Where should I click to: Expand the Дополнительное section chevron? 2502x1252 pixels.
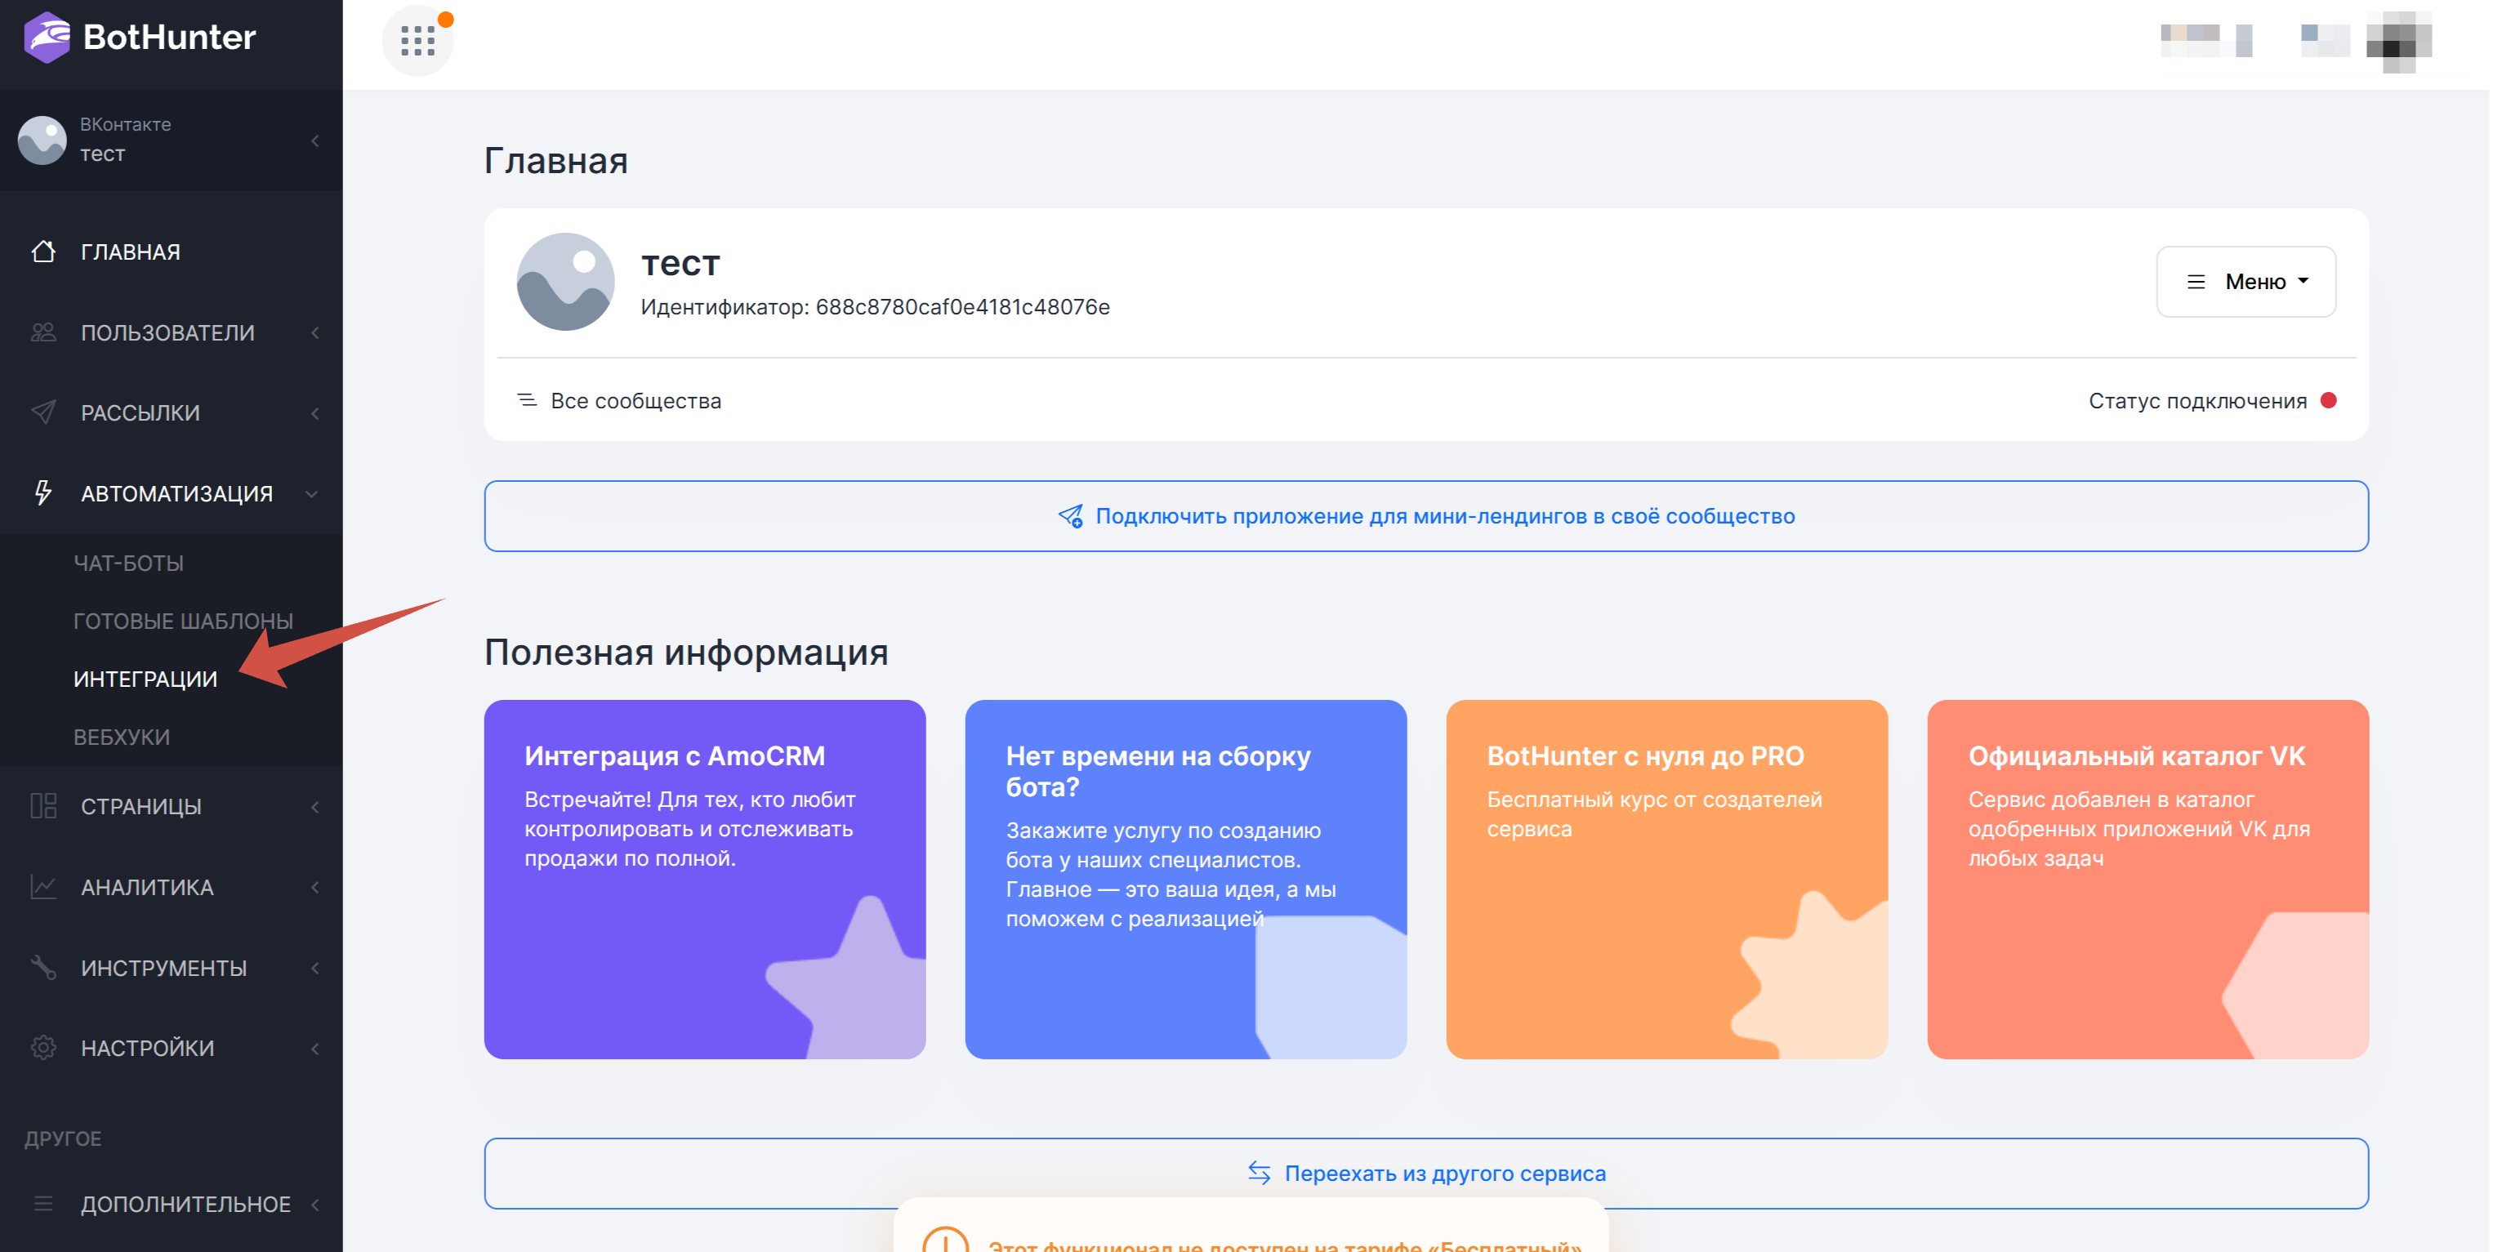click(x=314, y=1205)
